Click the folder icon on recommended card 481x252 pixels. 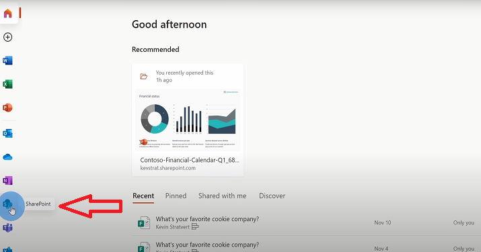pos(143,76)
